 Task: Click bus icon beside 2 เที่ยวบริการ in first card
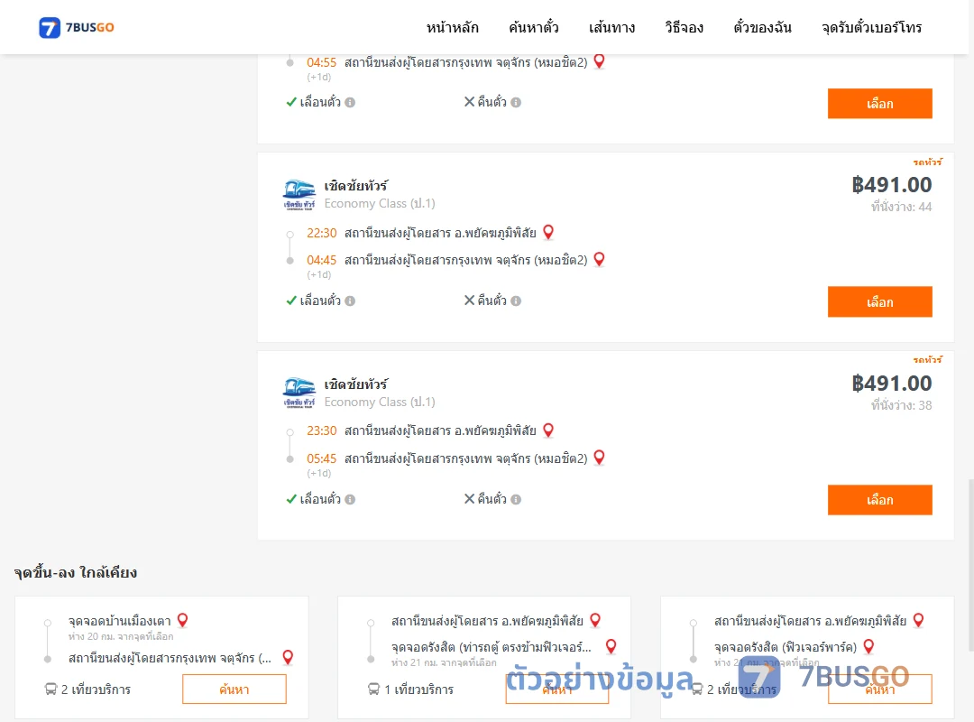51,689
